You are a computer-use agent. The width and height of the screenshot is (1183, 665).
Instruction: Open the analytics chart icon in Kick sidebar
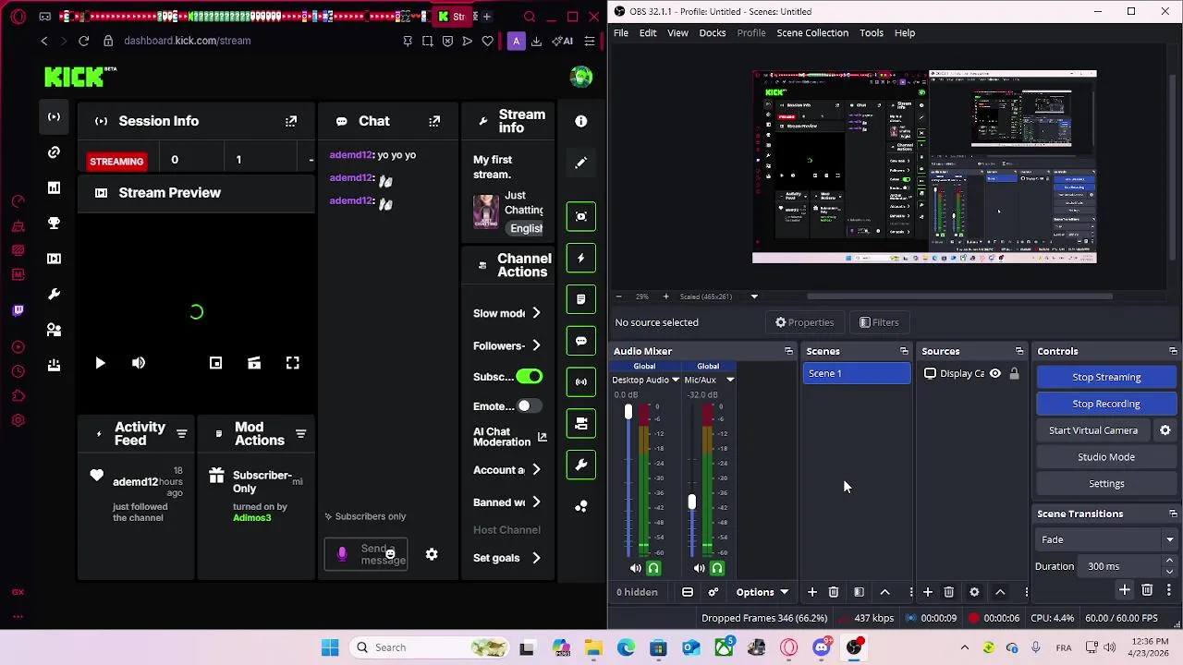(54, 187)
